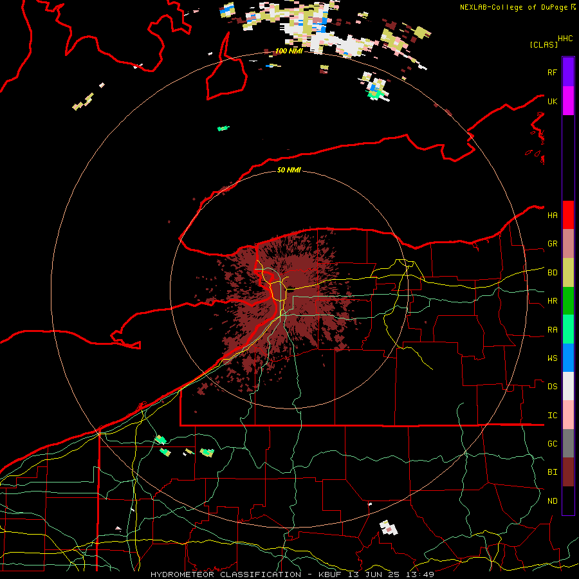Click 'HYDROMETEOR CLASSIFICATION' in the footer caption
Screen dimensions: 579x579
pos(226,574)
